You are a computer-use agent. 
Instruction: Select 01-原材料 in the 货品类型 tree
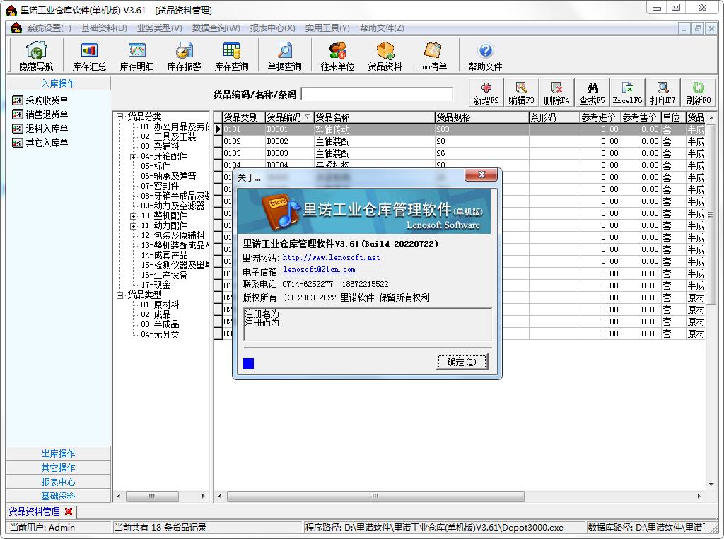[x=160, y=305]
